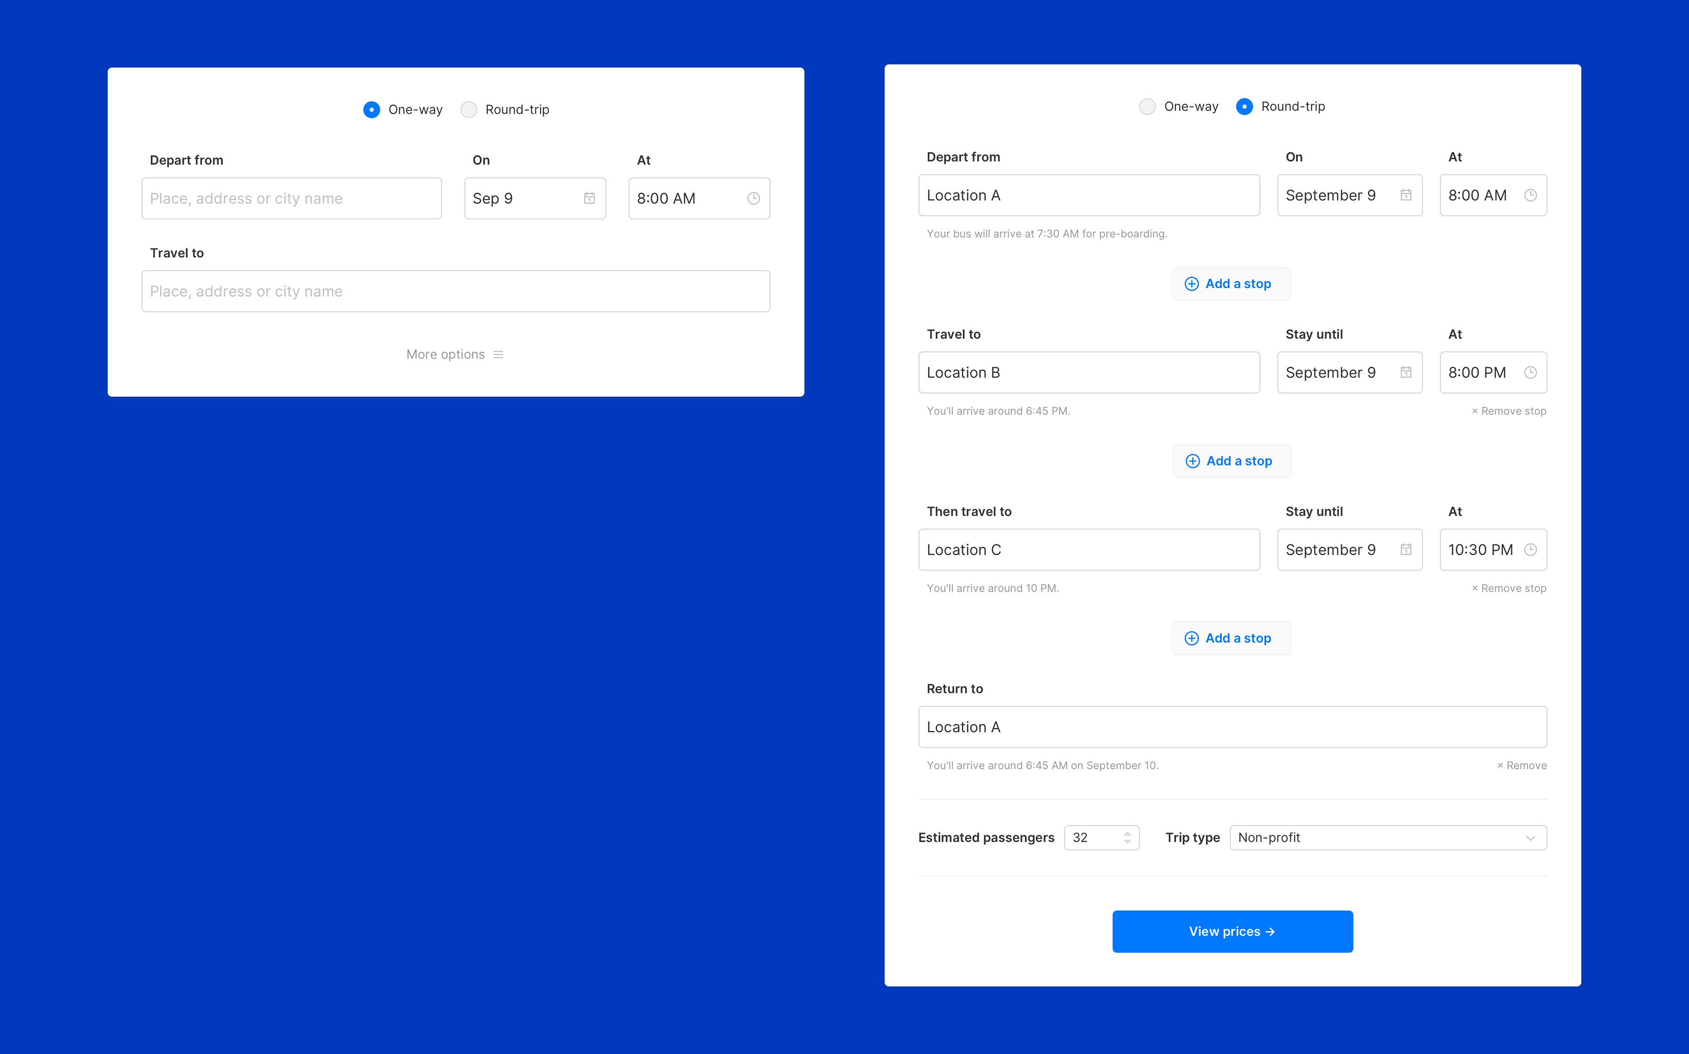The width and height of the screenshot is (1689, 1054).
Task: Remove the Location B stop
Action: point(1508,411)
